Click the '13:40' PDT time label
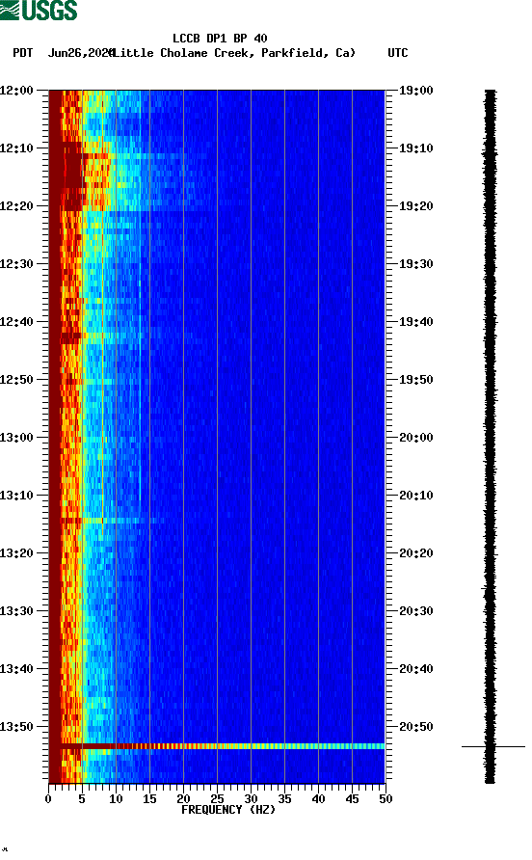The height and width of the screenshot is (860, 532). pos(16,668)
